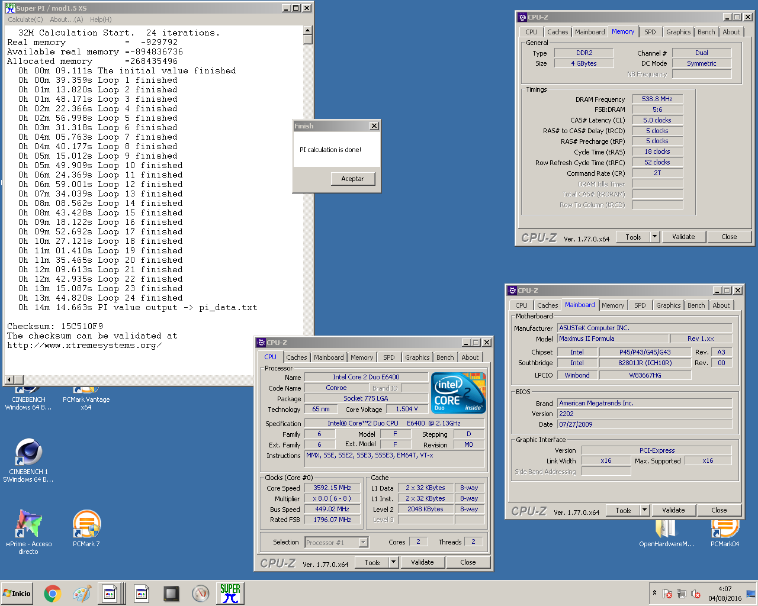Click the black CPU chip taskbar icon
Screen dimensions: 758x606
171,594
